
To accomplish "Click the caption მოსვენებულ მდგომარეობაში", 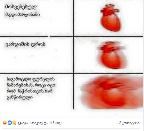I will coord(23,11).
